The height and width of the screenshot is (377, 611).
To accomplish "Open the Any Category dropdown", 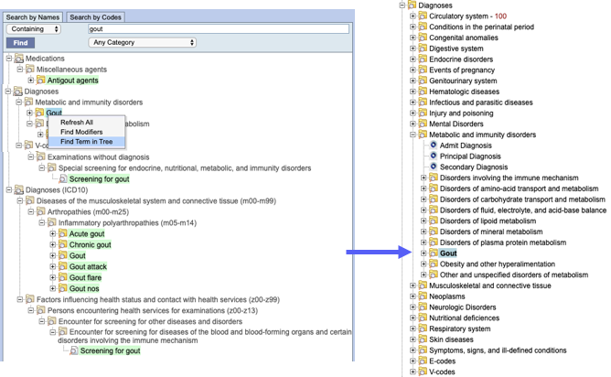I will pyautogui.click(x=144, y=42).
